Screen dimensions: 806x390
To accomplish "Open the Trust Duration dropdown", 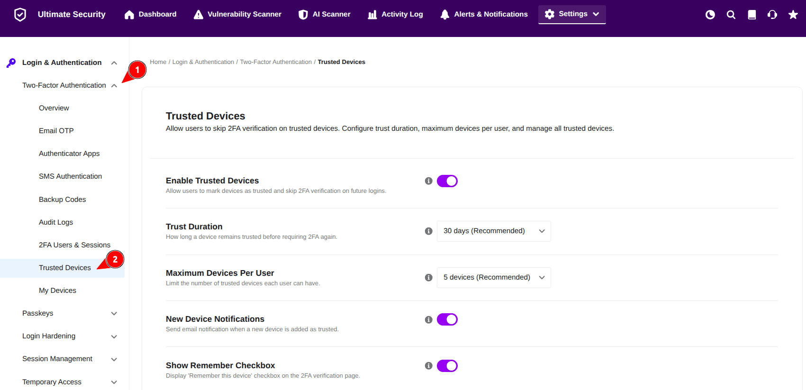I will 494,231.
